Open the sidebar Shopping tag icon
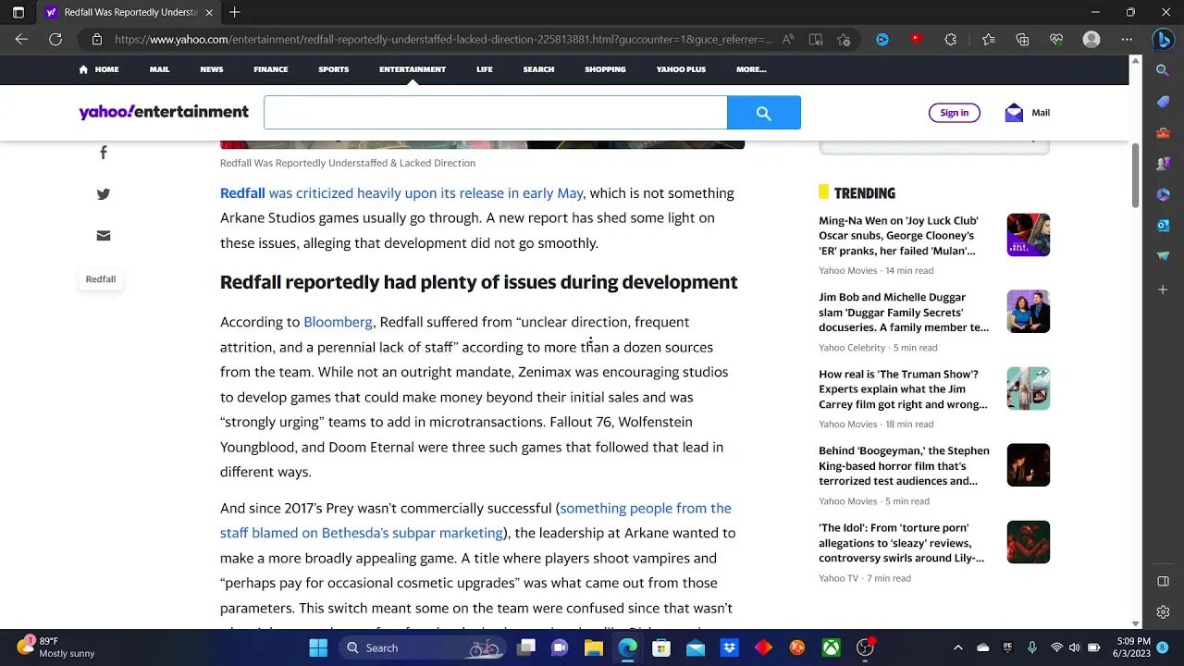The height and width of the screenshot is (666, 1184). coord(1163,102)
